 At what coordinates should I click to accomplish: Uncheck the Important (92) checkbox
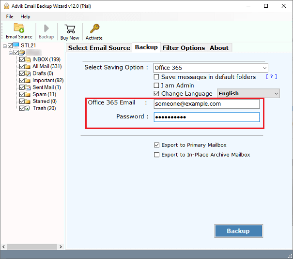[x=22, y=80]
